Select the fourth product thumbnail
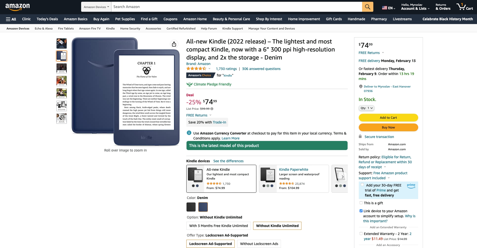This screenshot has width=477, height=248. point(62,81)
